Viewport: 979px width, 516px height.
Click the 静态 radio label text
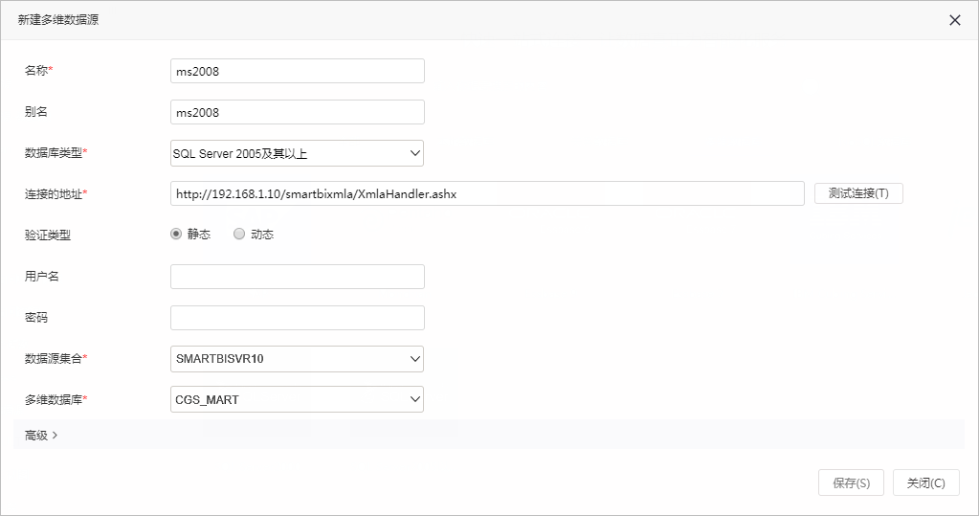pyautogui.click(x=199, y=235)
